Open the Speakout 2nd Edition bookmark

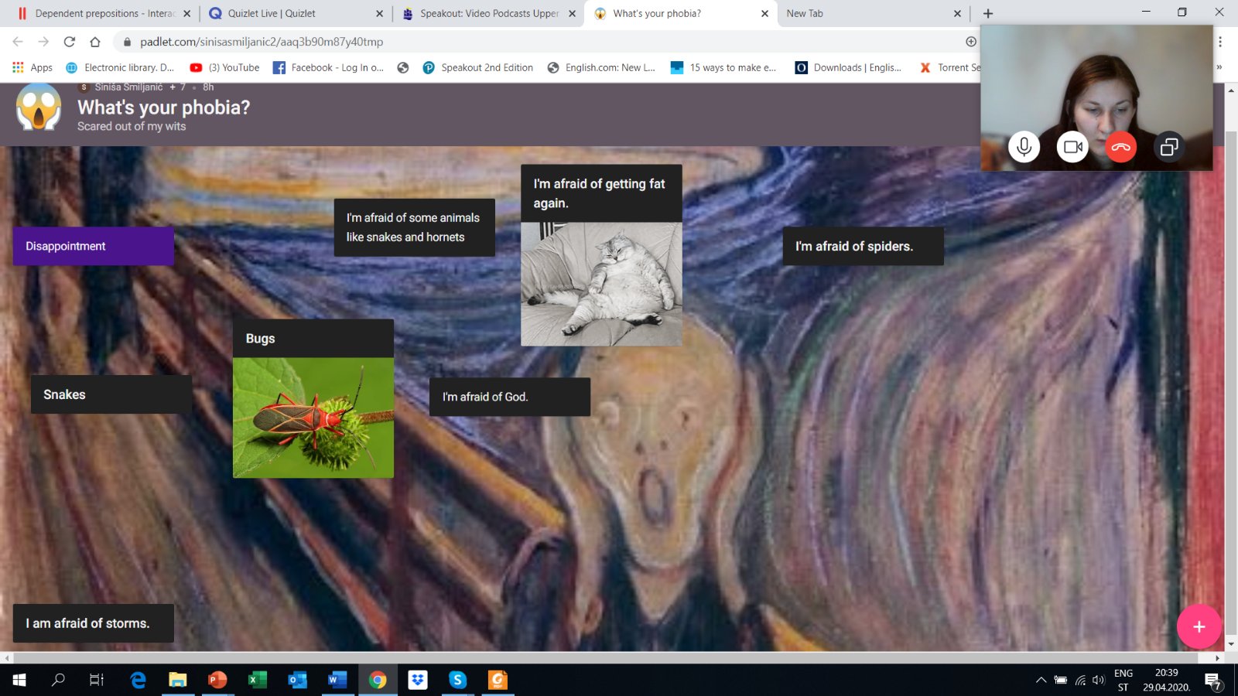[x=478, y=67]
